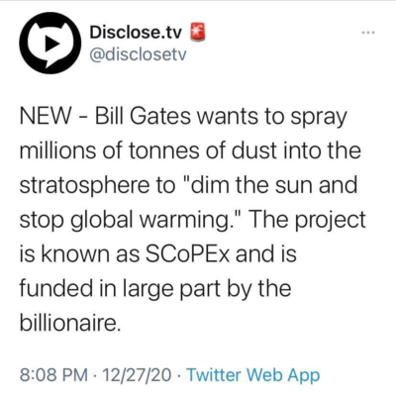Click the word NEW starting the tweet

pyautogui.click(x=46, y=116)
